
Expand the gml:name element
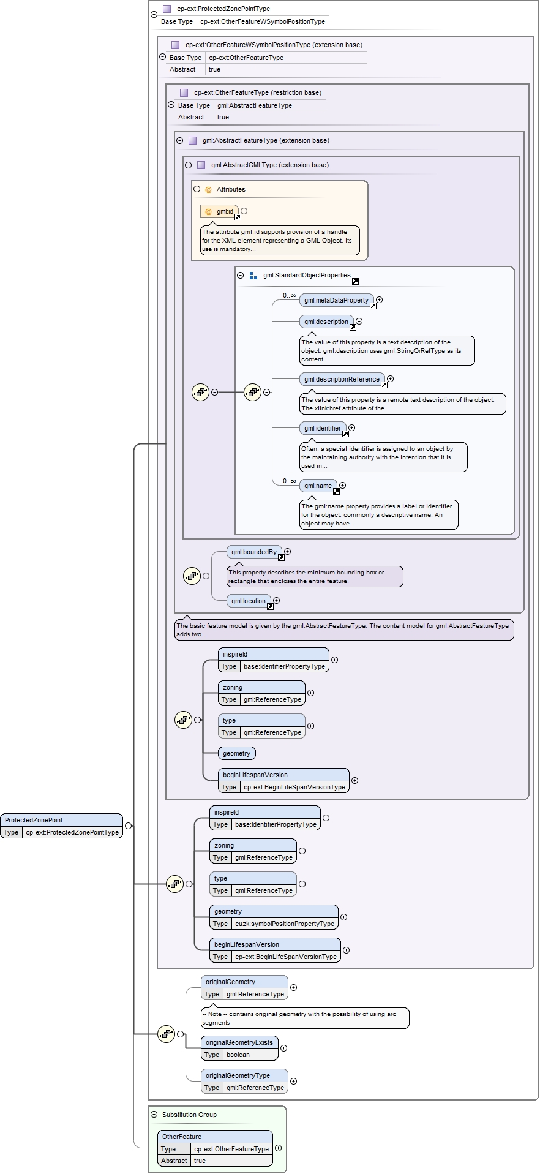tap(342, 485)
